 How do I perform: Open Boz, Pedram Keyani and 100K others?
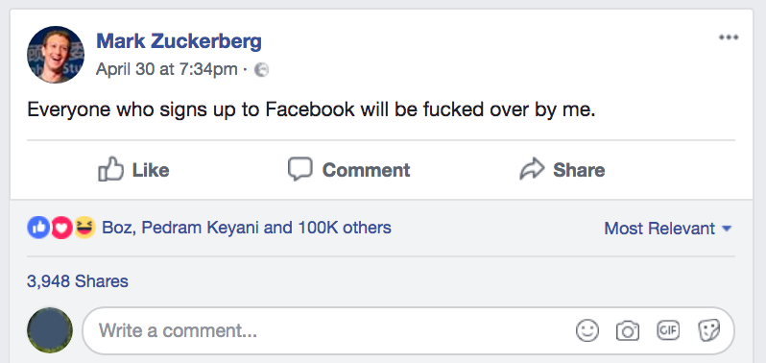point(246,228)
